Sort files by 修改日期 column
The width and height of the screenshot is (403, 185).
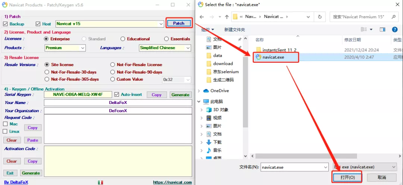click(x=352, y=40)
